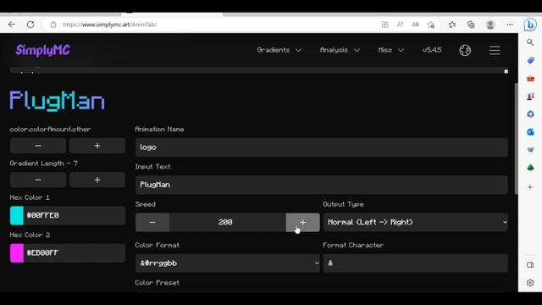Open the Hex Color 2 magenta swatch
This screenshot has height=305, width=542.
[17, 252]
